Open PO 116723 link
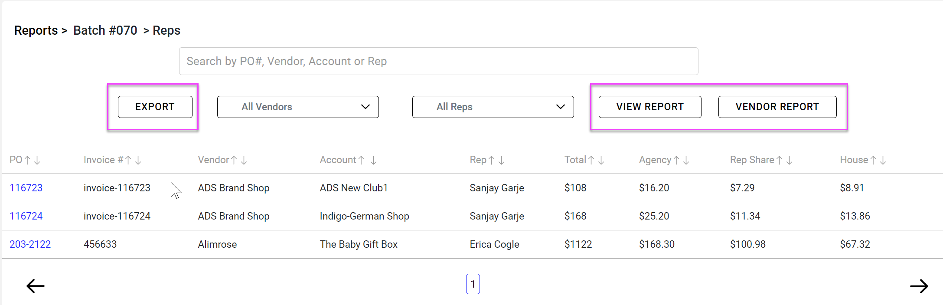Screen dimensions: 943x305 coord(26,188)
